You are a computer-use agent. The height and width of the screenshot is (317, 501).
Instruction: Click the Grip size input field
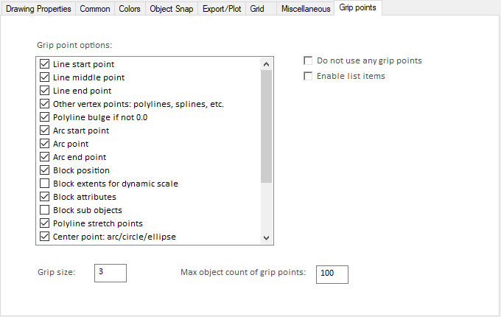pos(111,273)
